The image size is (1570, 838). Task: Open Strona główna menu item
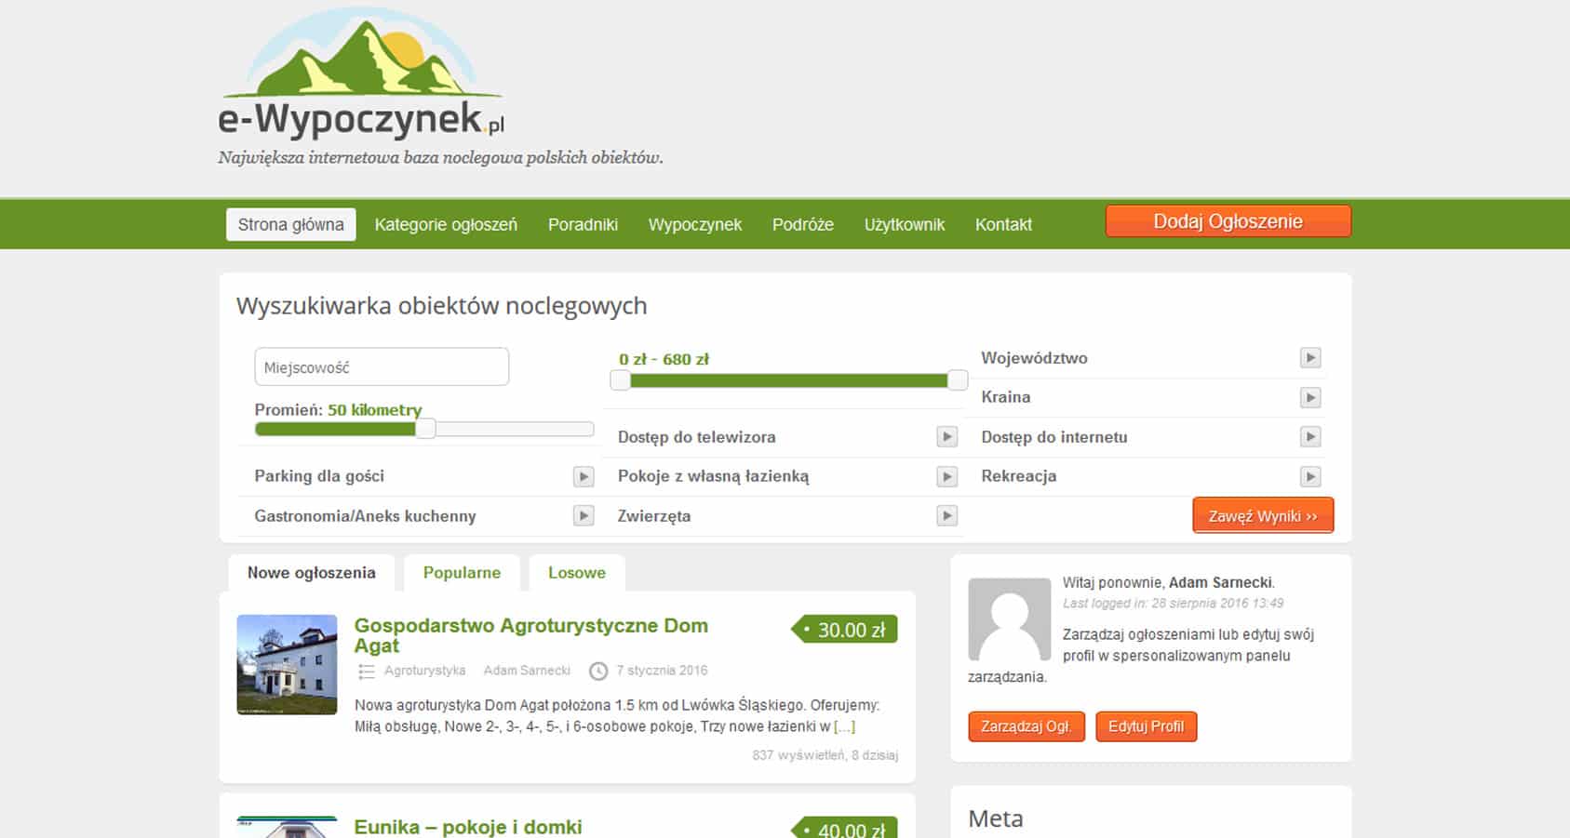click(x=290, y=224)
